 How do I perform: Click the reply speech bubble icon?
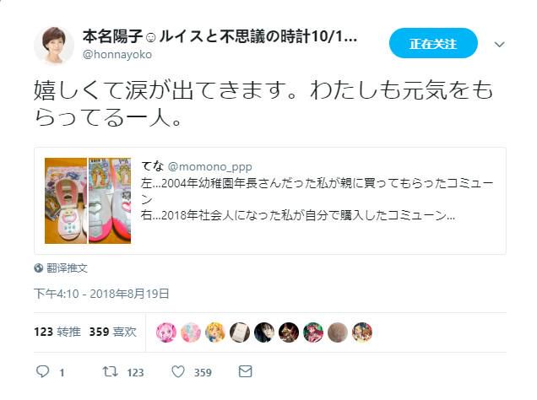43,371
